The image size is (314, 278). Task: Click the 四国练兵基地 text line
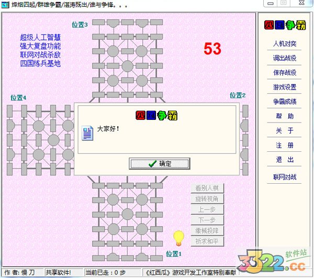coord(40,63)
